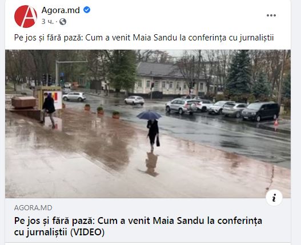301x245 pixels.
Task: Open the bold headline about Maia Sandu
Action: (x=138, y=226)
